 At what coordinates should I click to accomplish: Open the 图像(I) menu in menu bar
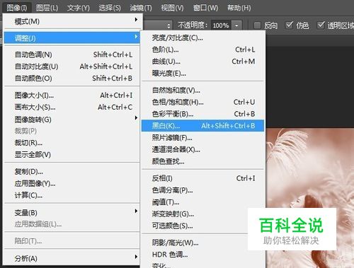16,8
